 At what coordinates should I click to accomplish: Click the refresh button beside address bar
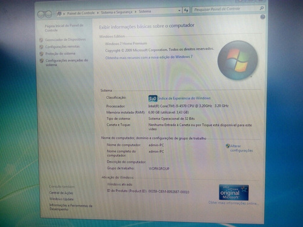pyautogui.click(x=186, y=10)
